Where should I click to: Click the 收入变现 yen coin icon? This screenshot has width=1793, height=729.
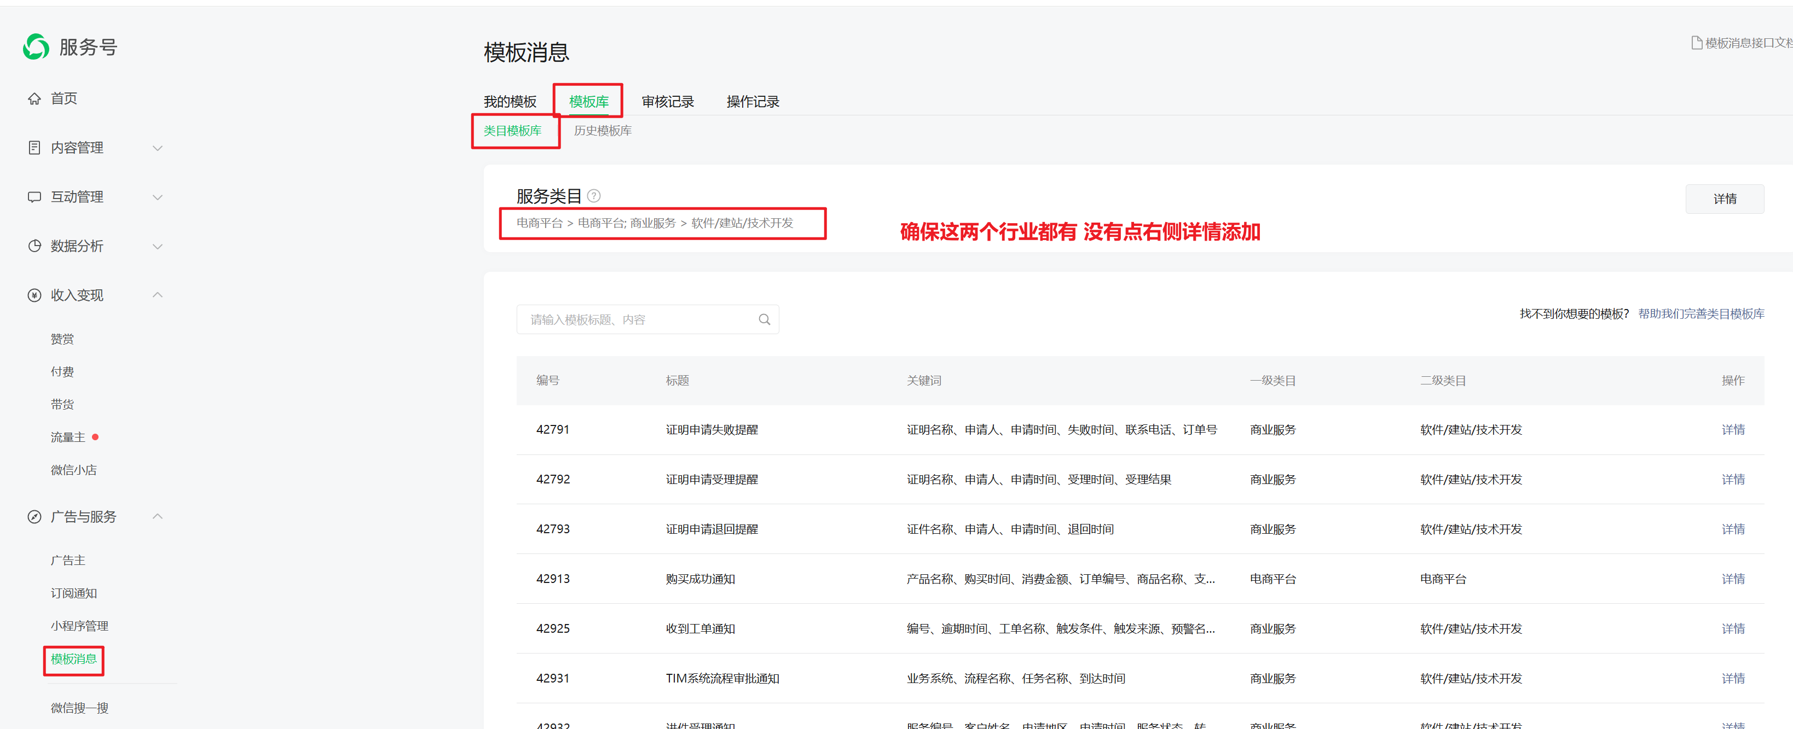(34, 295)
